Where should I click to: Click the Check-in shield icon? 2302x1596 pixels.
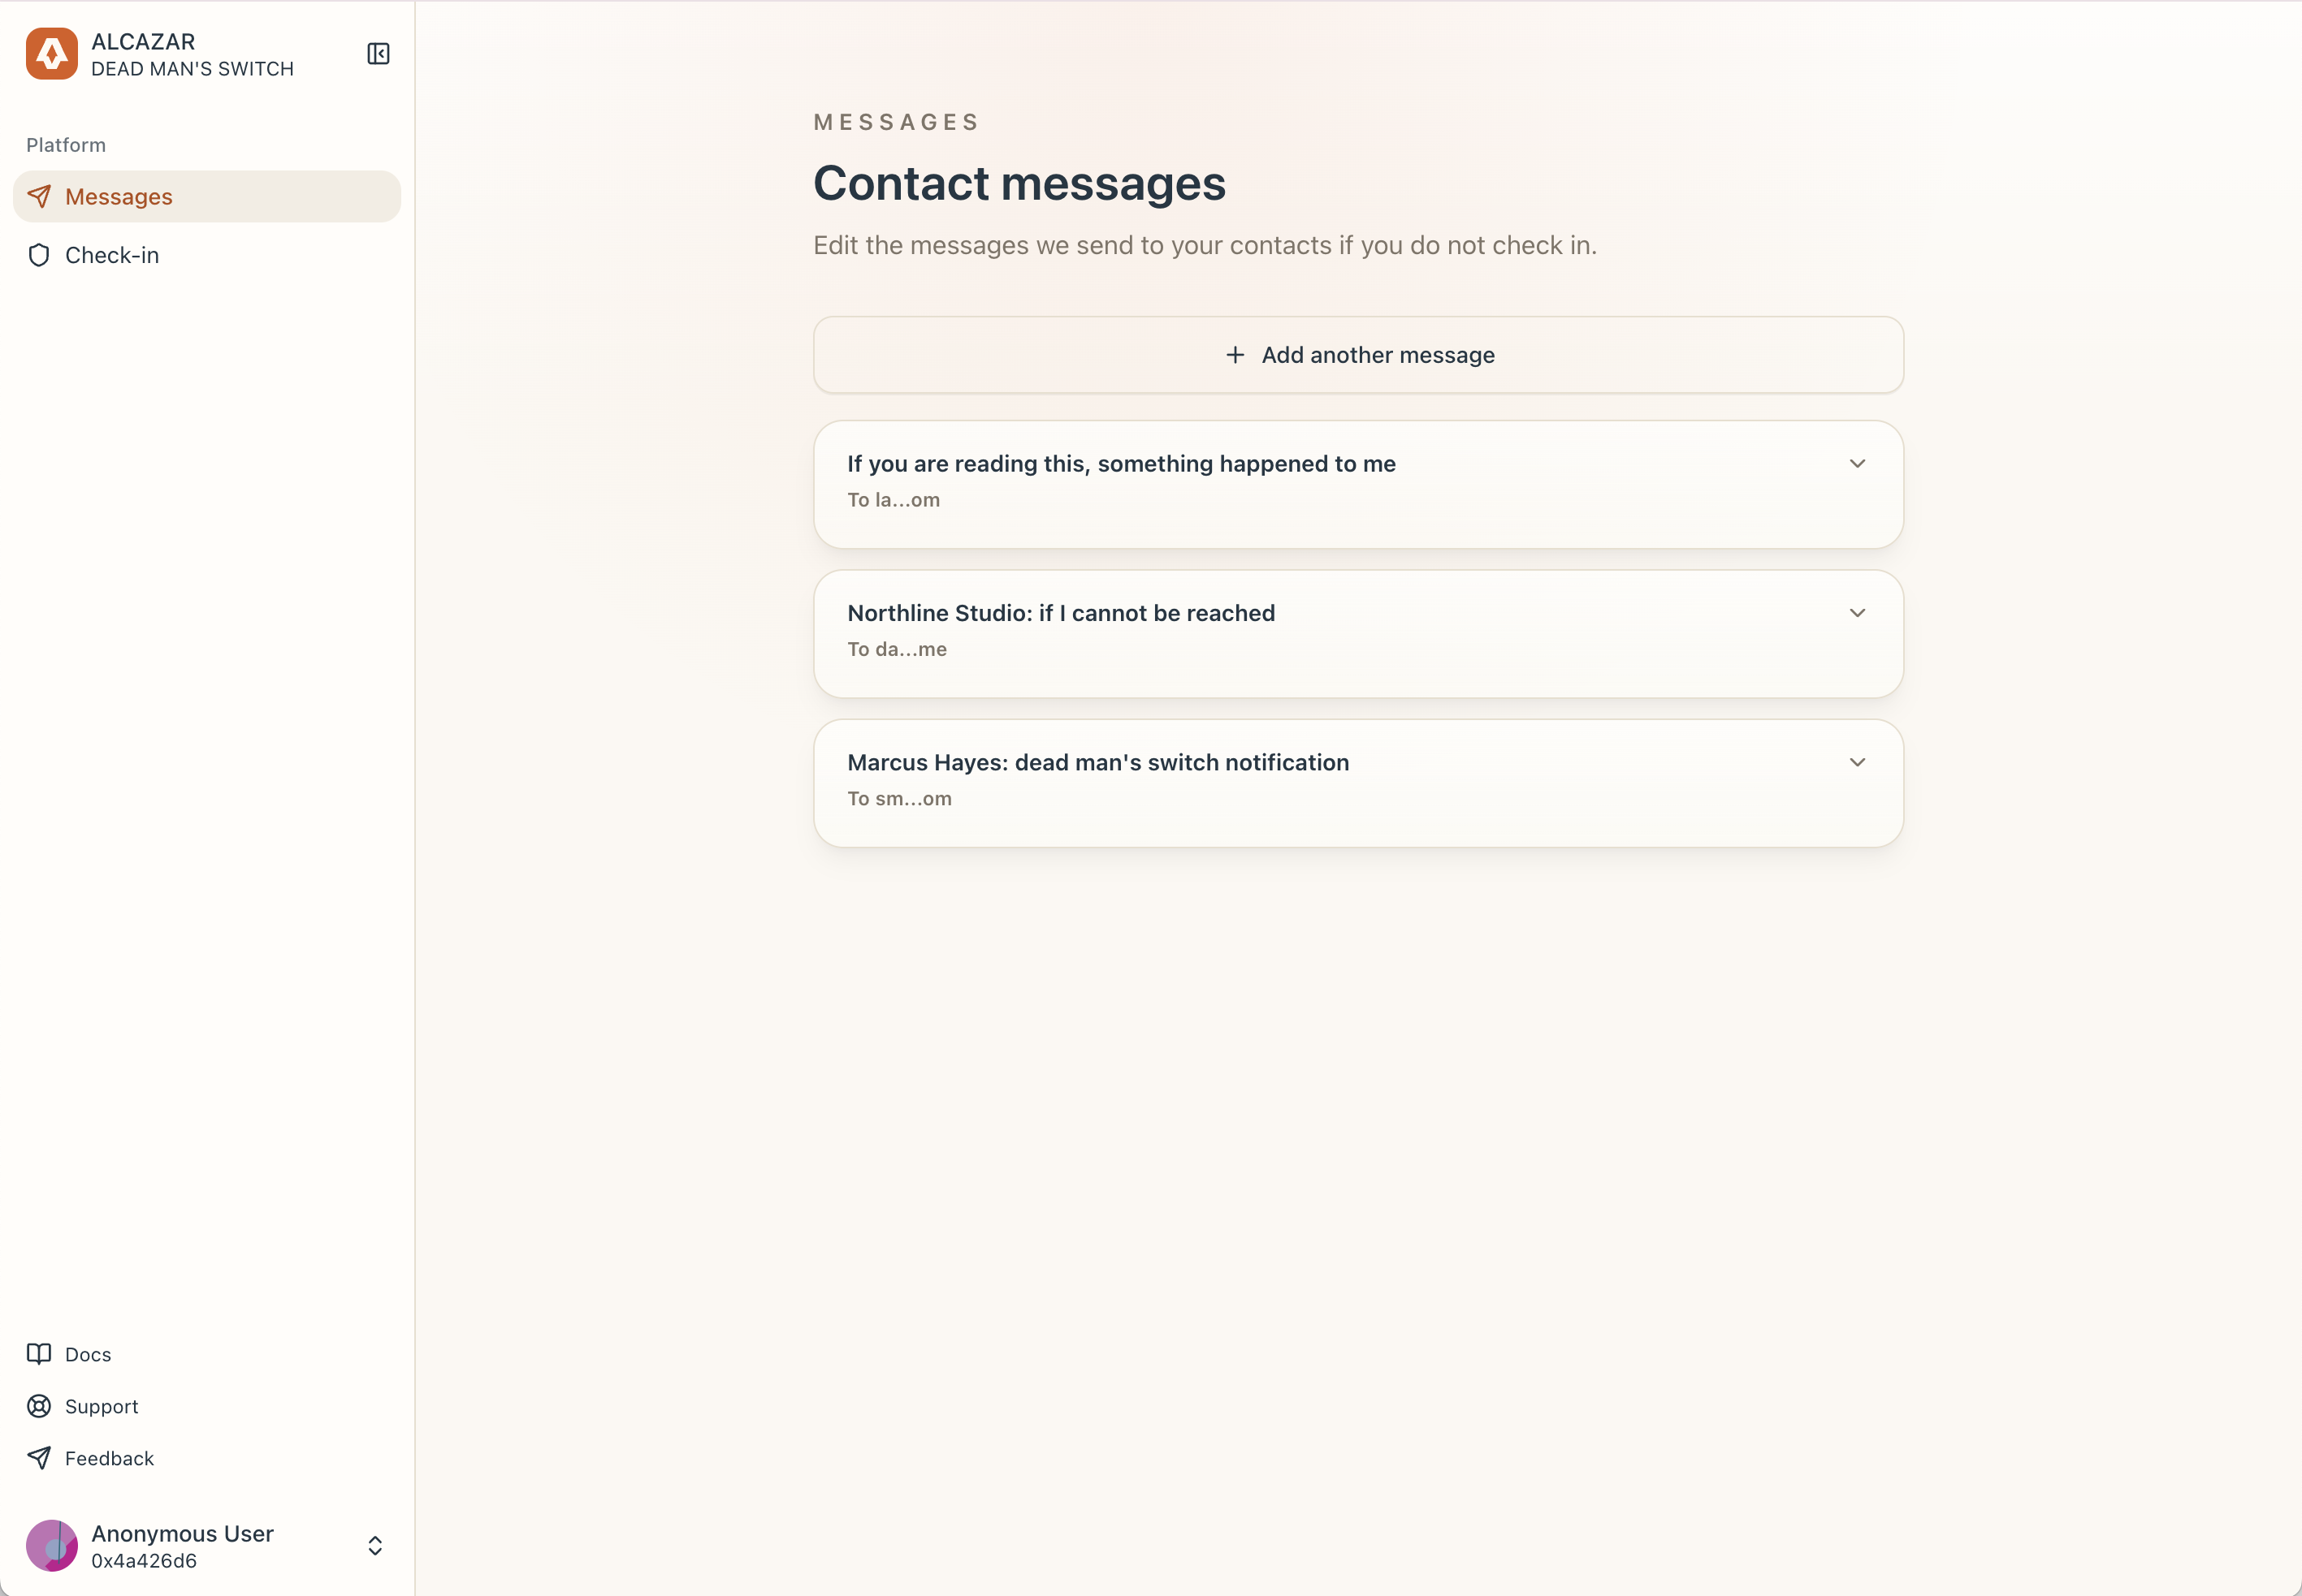pos(39,255)
